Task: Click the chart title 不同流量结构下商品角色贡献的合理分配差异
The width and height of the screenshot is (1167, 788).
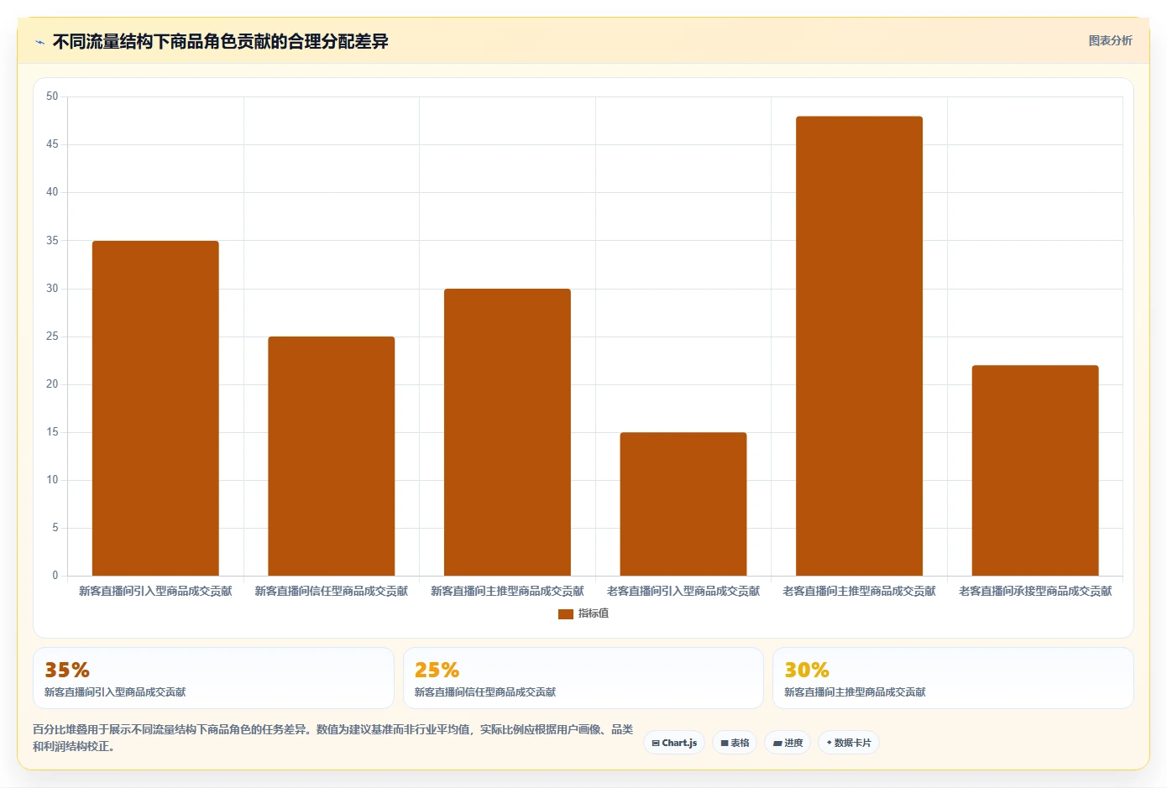Action: (x=221, y=42)
